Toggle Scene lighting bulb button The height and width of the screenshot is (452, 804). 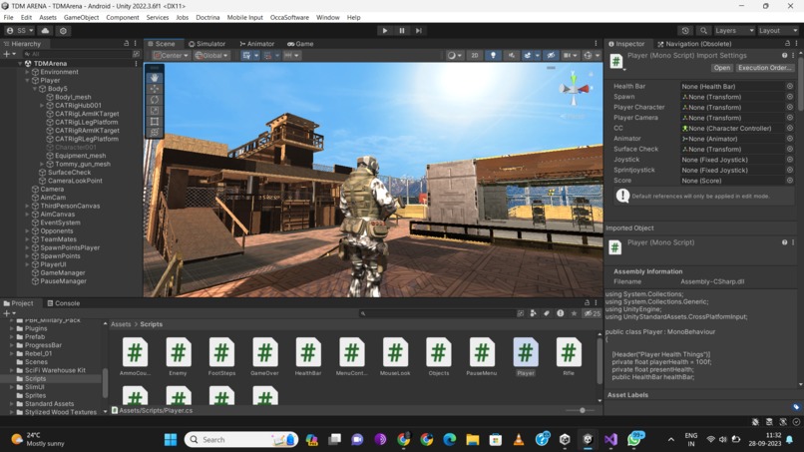pos(493,56)
